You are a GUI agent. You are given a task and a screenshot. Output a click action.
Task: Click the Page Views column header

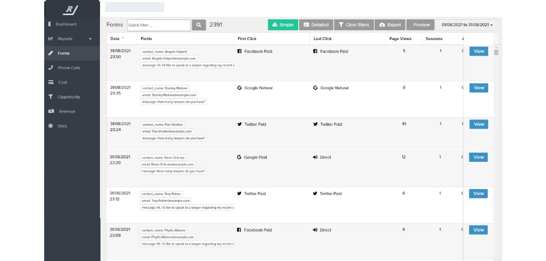pyautogui.click(x=399, y=39)
